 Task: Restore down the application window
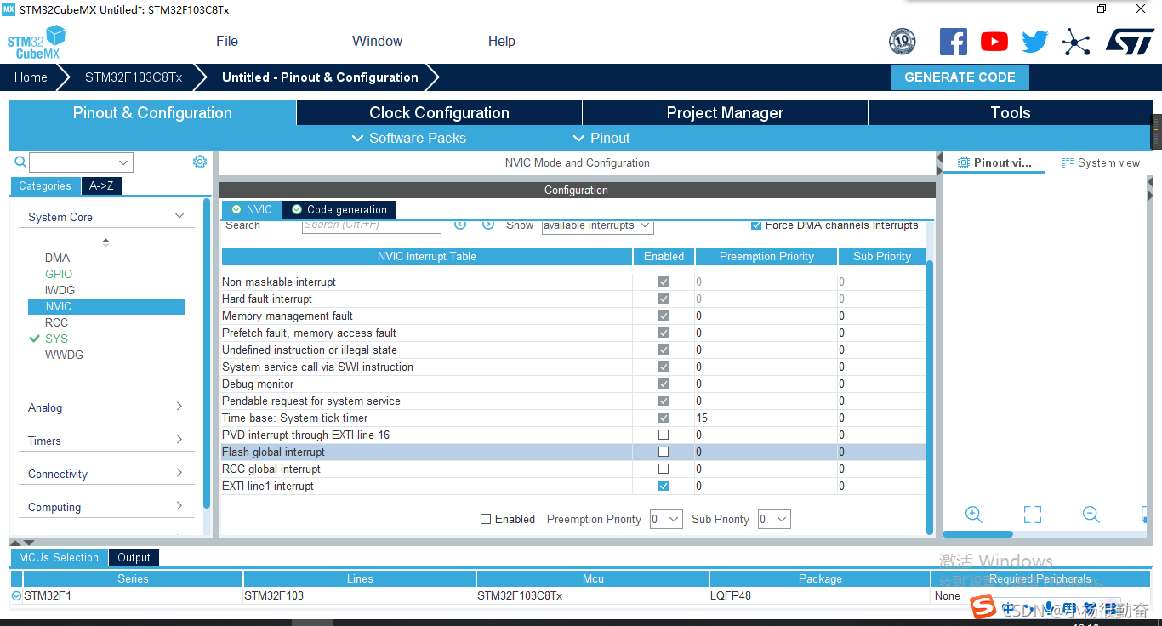(x=1102, y=9)
